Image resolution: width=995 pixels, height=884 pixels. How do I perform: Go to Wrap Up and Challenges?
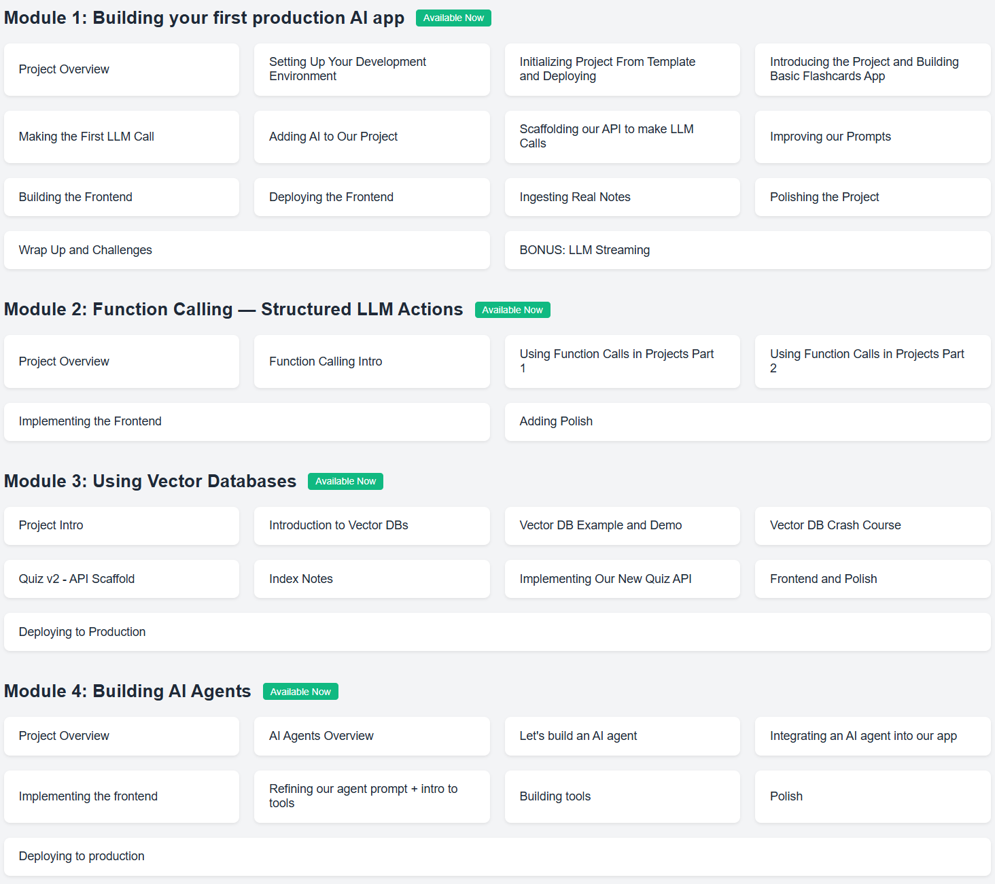point(247,250)
